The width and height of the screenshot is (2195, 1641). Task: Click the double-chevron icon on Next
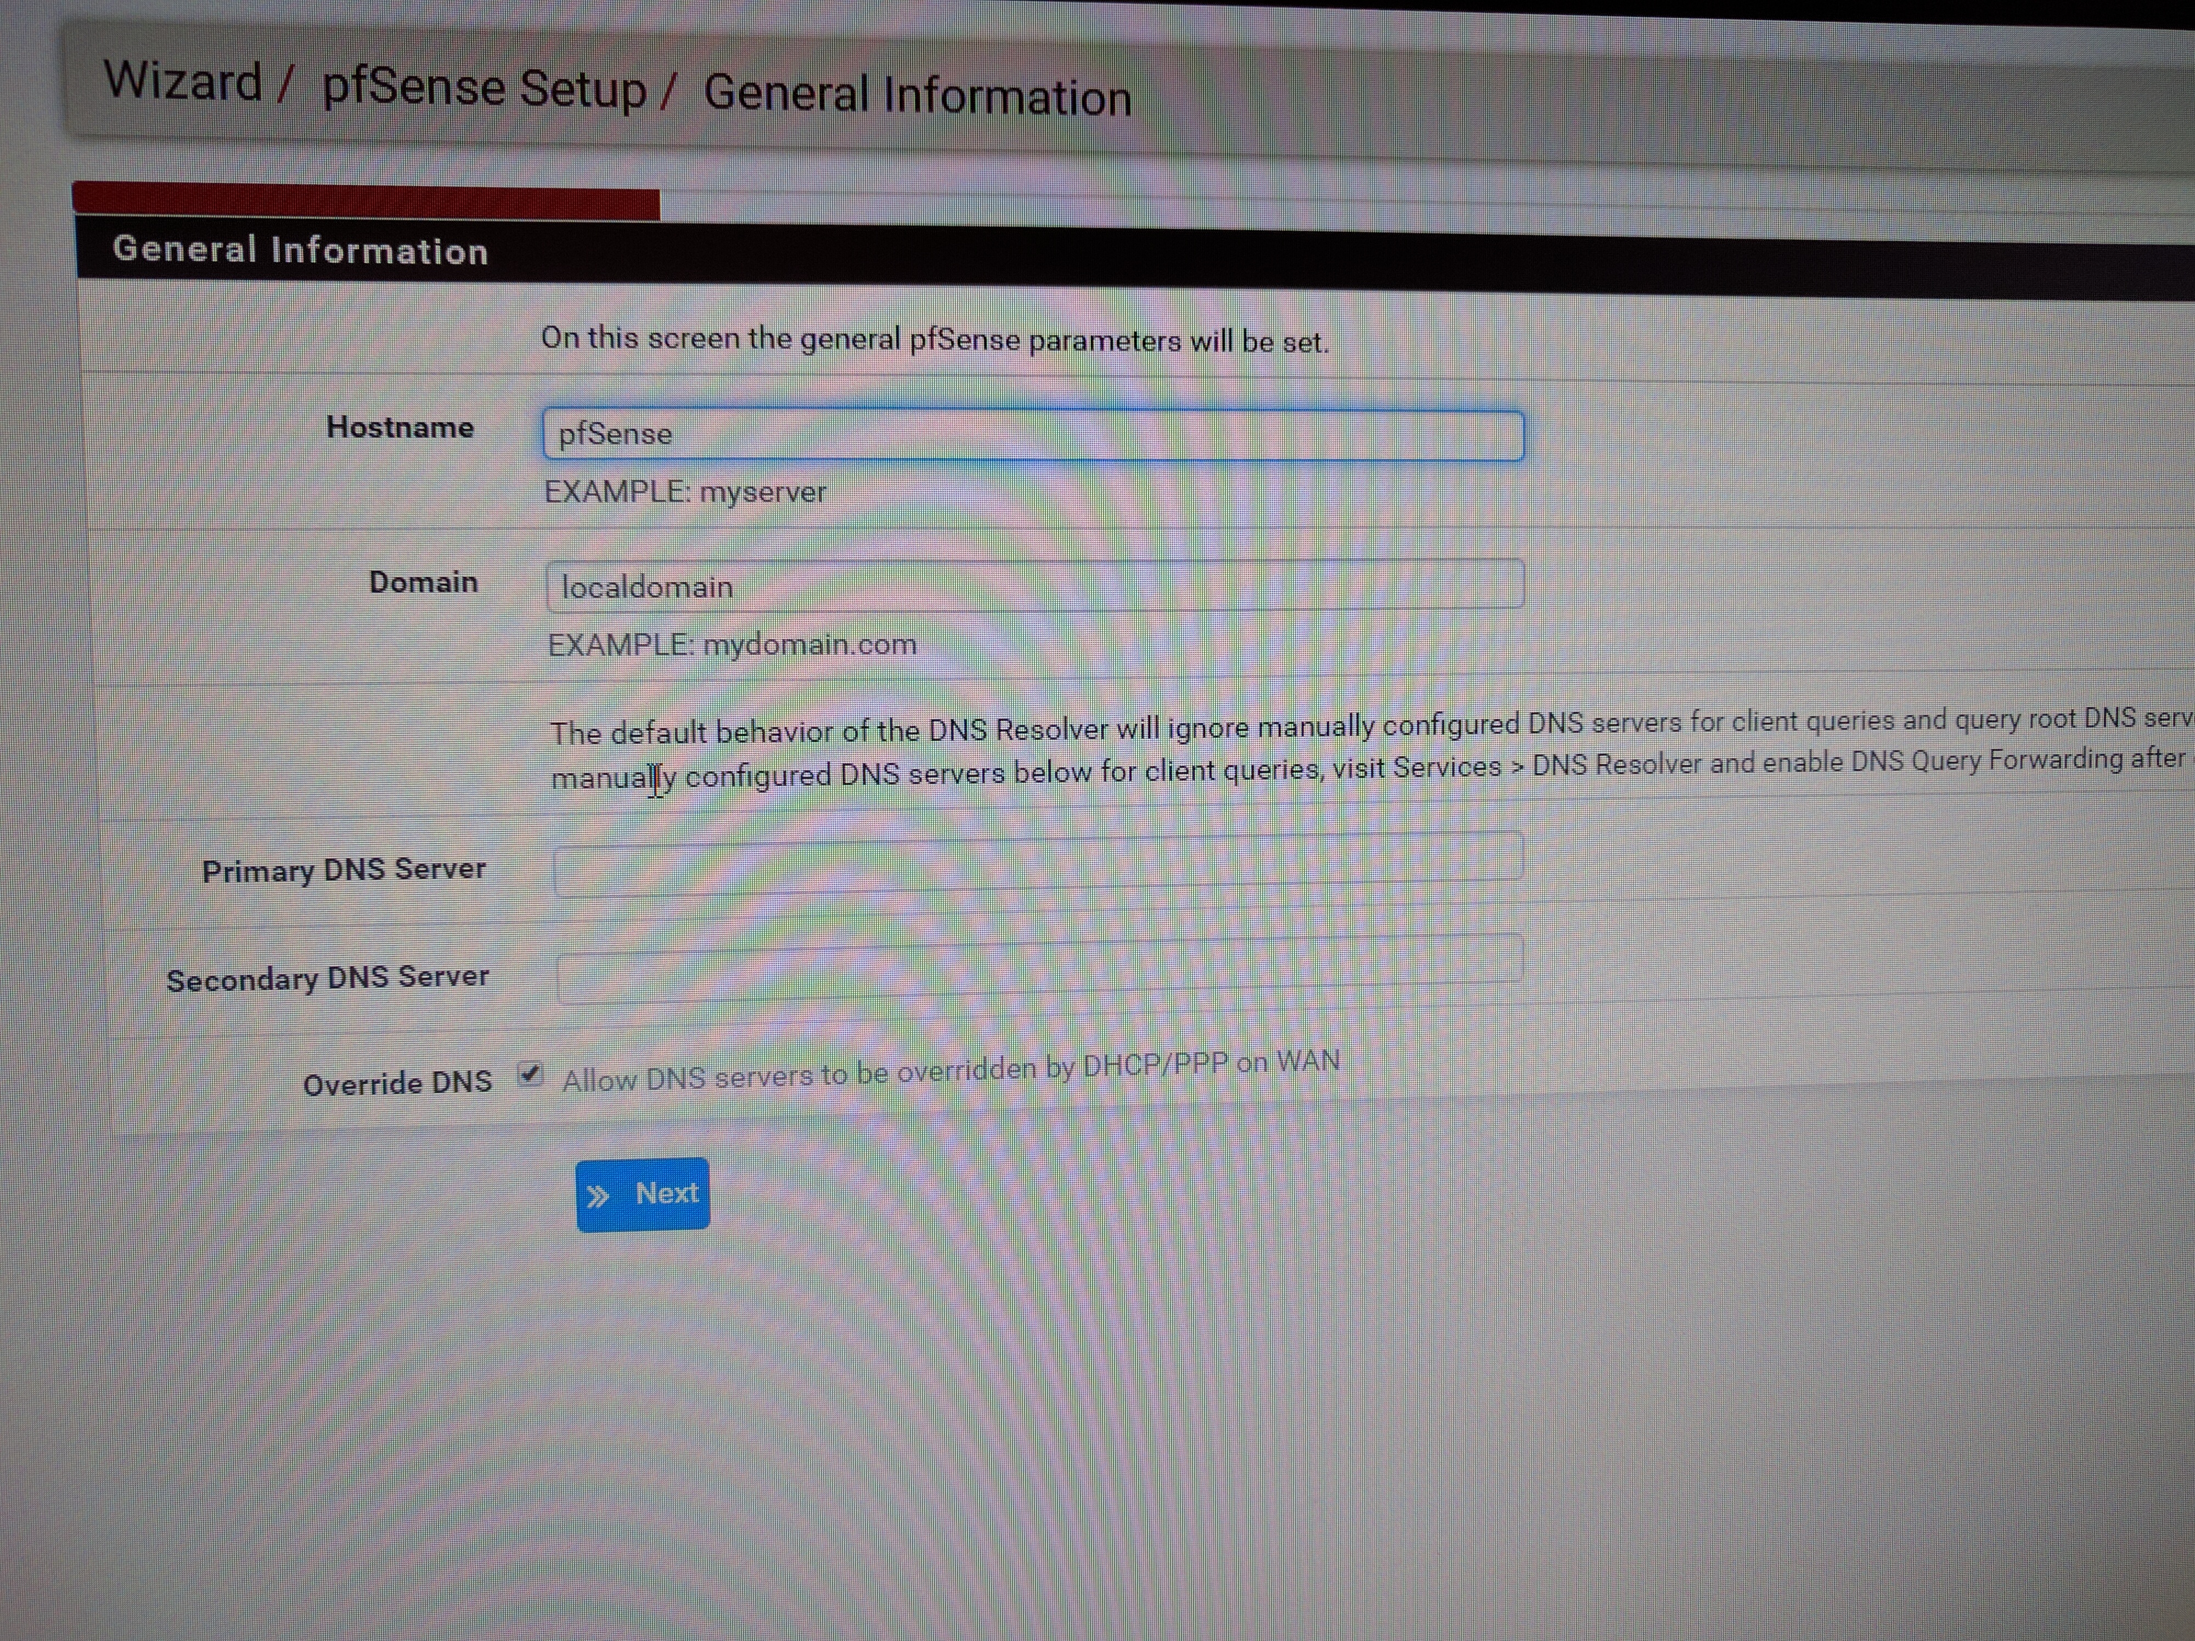[x=598, y=1197]
